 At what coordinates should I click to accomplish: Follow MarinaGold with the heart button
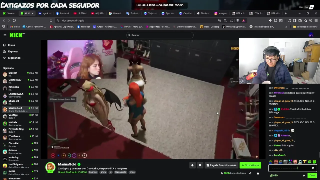[x=200, y=165]
